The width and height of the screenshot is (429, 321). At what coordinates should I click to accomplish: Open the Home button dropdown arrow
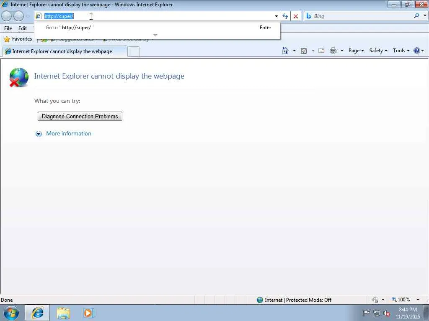pos(294,51)
